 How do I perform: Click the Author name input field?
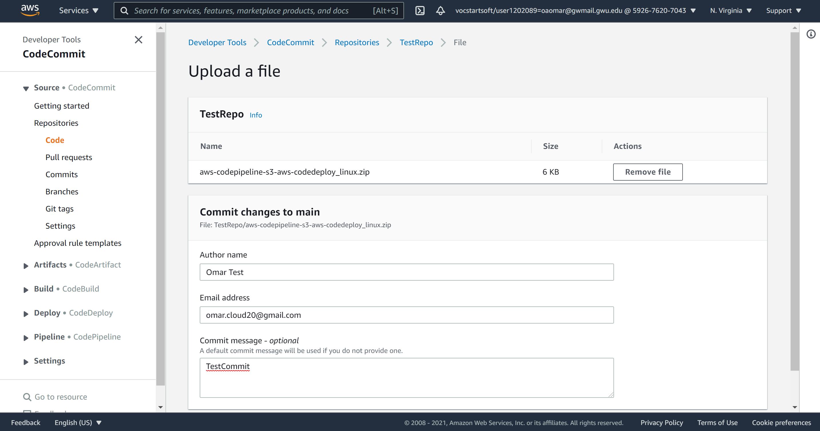point(407,272)
